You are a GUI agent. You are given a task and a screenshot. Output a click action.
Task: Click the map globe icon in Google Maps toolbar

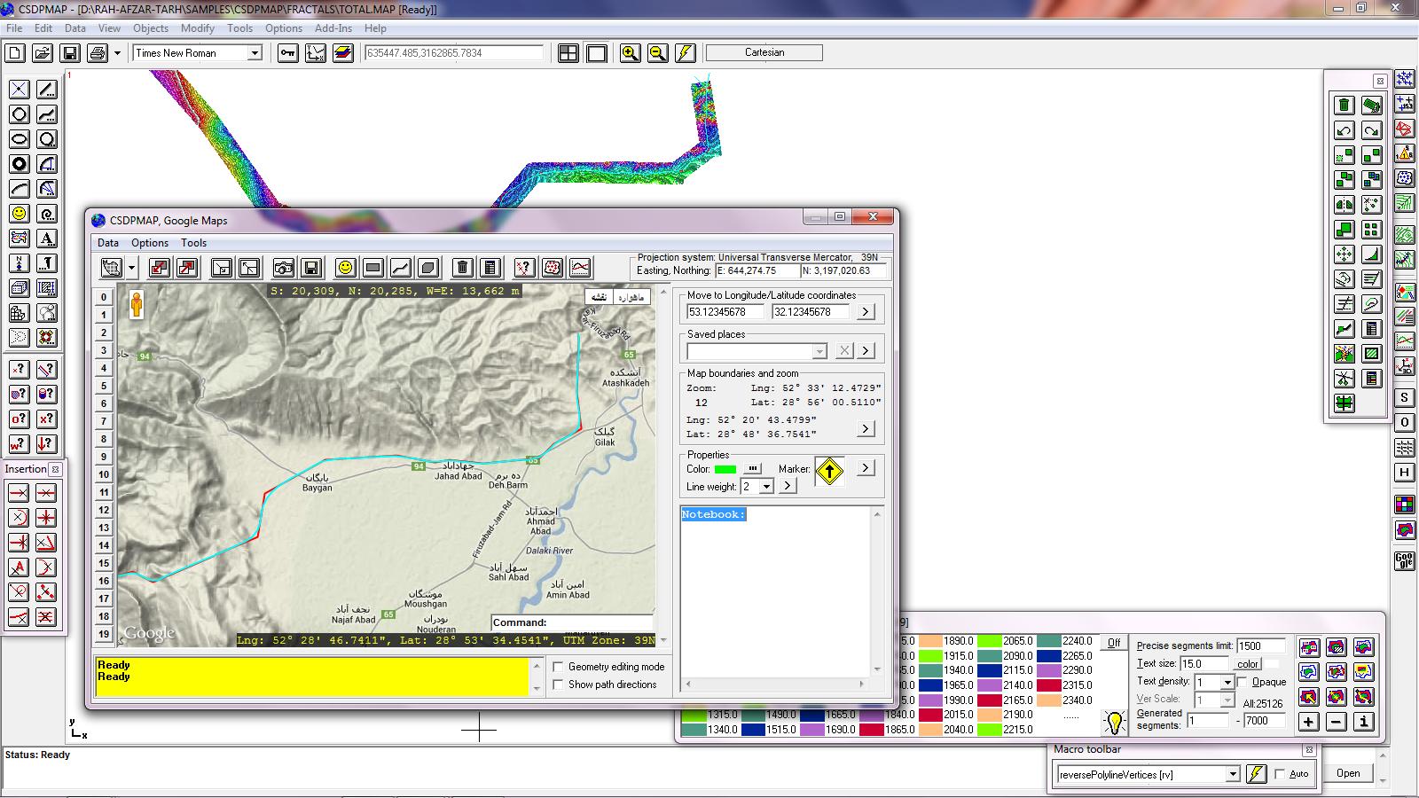click(x=112, y=268)
